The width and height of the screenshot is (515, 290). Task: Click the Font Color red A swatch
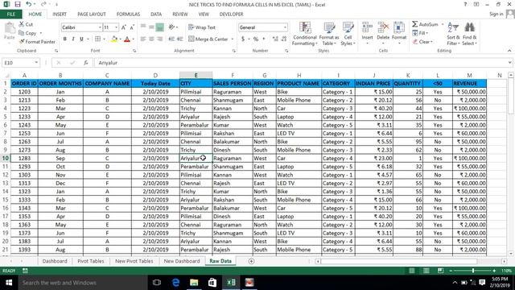click(127, 39)
